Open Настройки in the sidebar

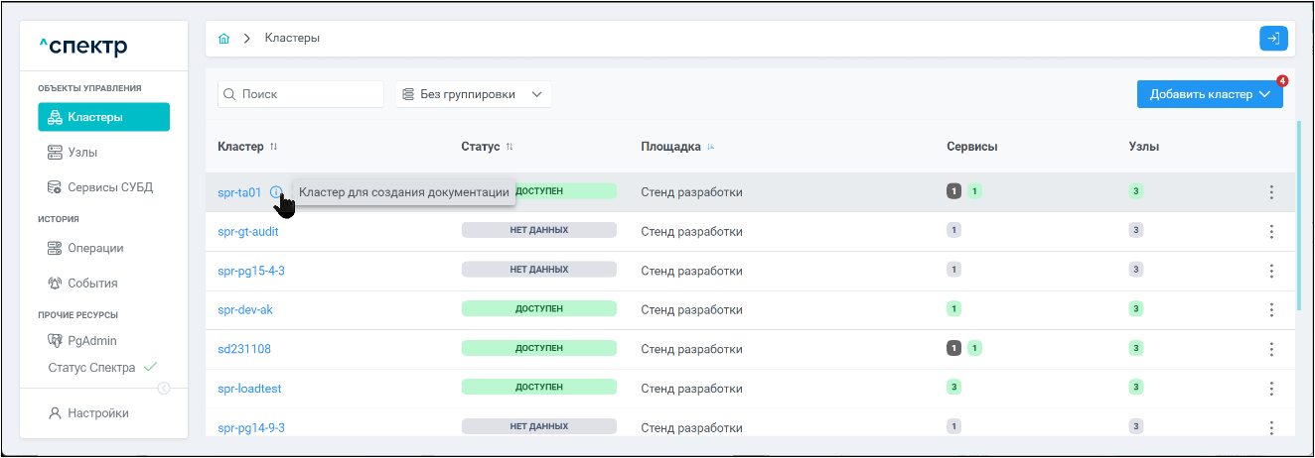[x=97, y=412]
